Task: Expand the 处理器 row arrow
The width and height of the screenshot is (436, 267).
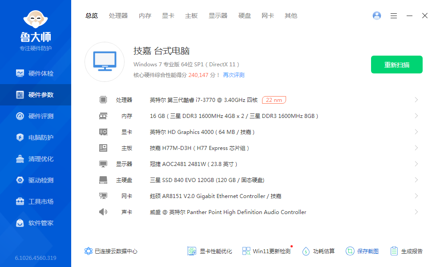Action: (416, 100)
